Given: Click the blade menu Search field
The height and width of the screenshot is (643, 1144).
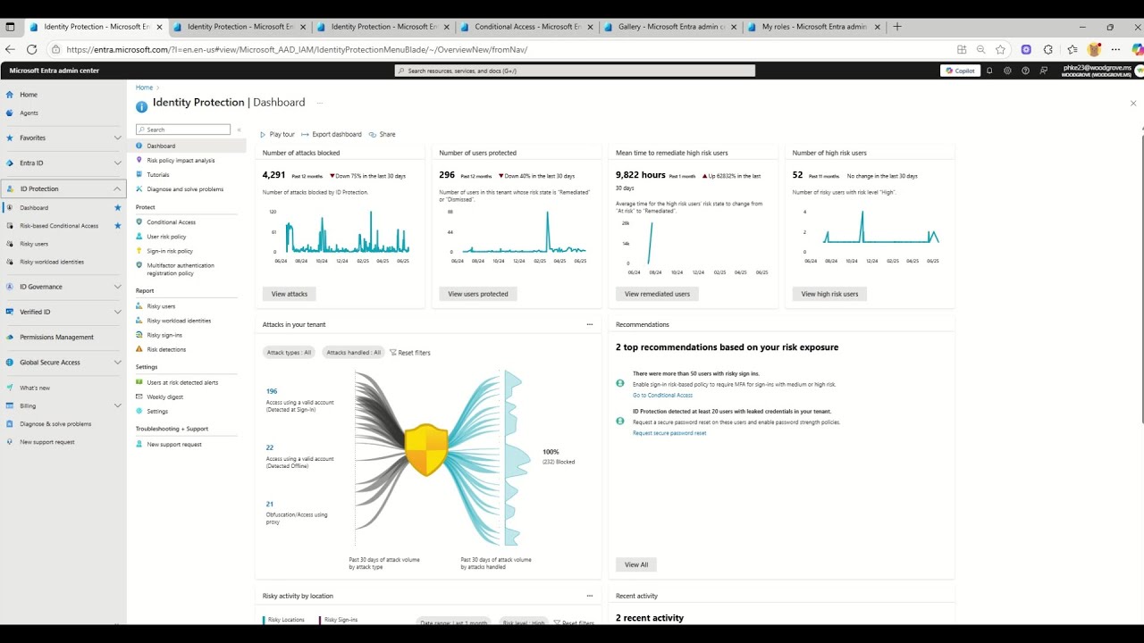Looking at the screenshot, I should click(183, 129).
